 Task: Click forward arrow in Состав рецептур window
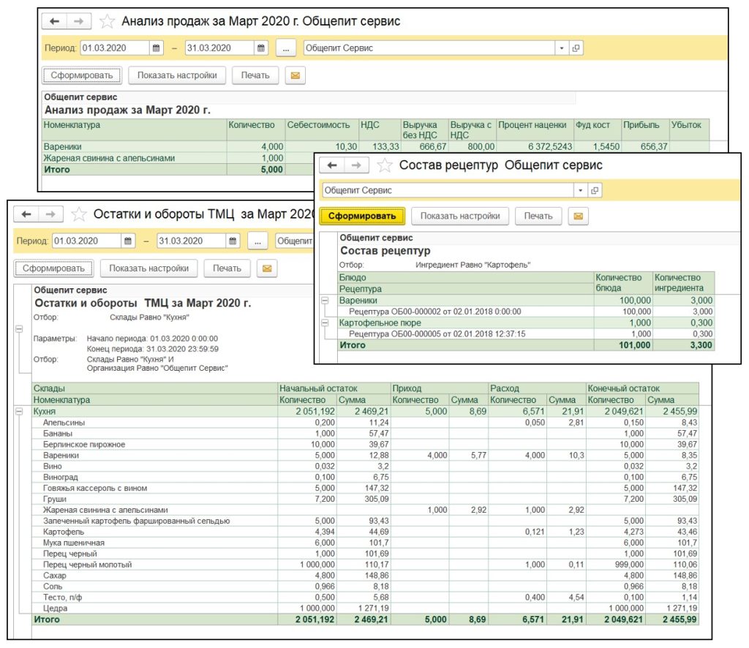tap(356, 165)
